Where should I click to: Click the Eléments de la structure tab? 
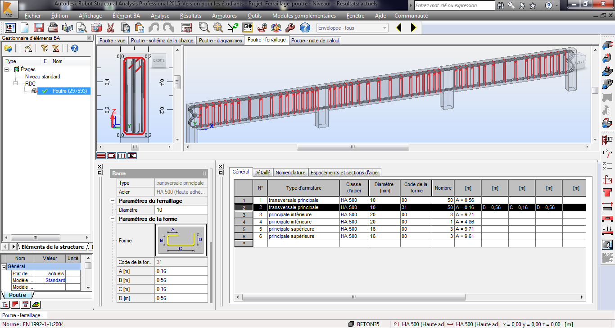53,247
